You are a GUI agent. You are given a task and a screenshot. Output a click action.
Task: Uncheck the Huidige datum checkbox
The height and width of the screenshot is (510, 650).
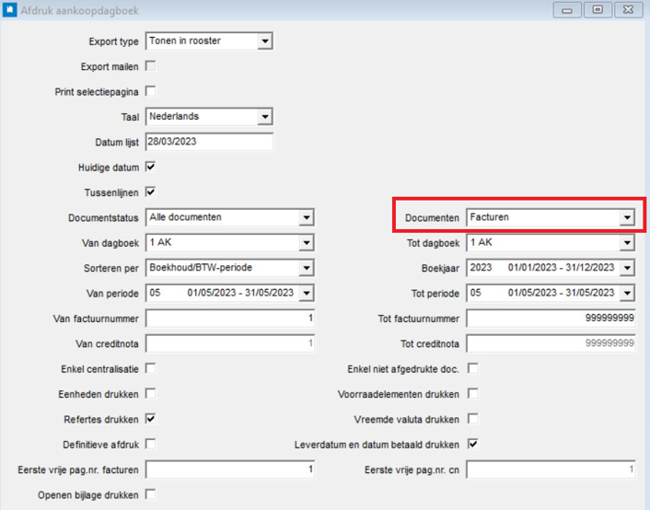(151, 168)
